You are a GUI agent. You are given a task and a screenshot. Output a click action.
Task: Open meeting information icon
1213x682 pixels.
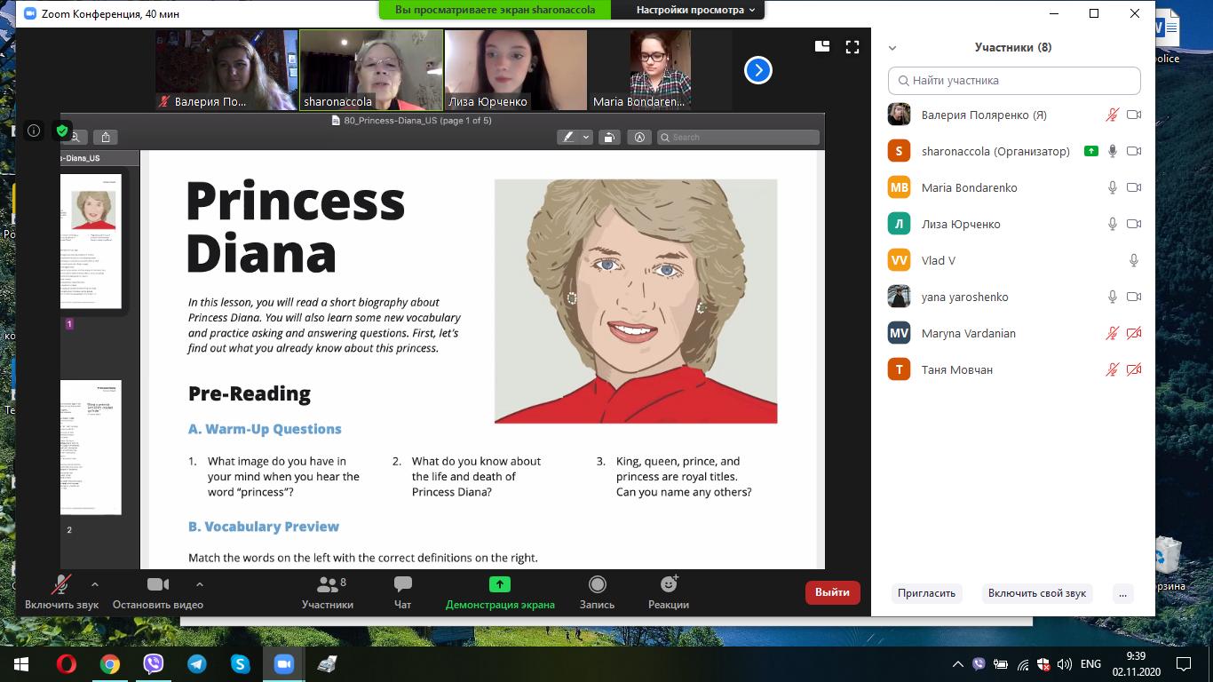(x=34, y=131)
